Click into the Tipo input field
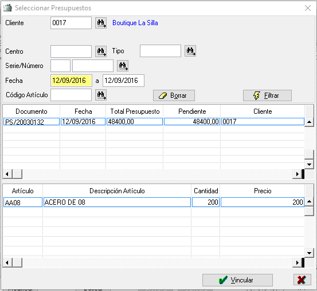 tap(161, 51)
